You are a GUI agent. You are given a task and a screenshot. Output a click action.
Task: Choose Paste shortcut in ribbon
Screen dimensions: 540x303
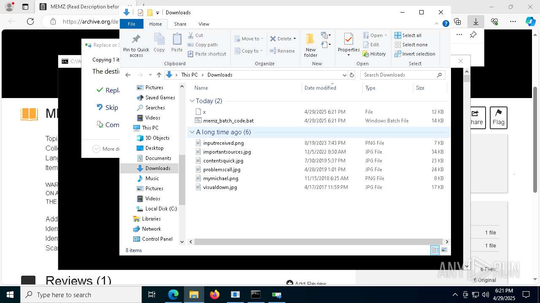click(x=207, y=54)
